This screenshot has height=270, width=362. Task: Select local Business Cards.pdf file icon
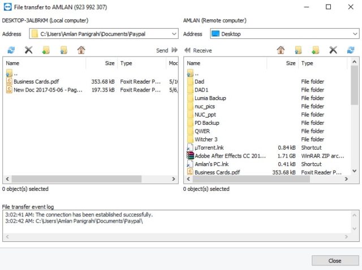9,82
